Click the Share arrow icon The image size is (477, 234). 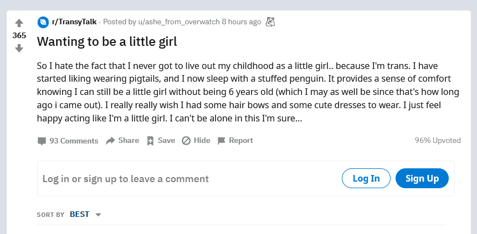[x=110, y=141]
